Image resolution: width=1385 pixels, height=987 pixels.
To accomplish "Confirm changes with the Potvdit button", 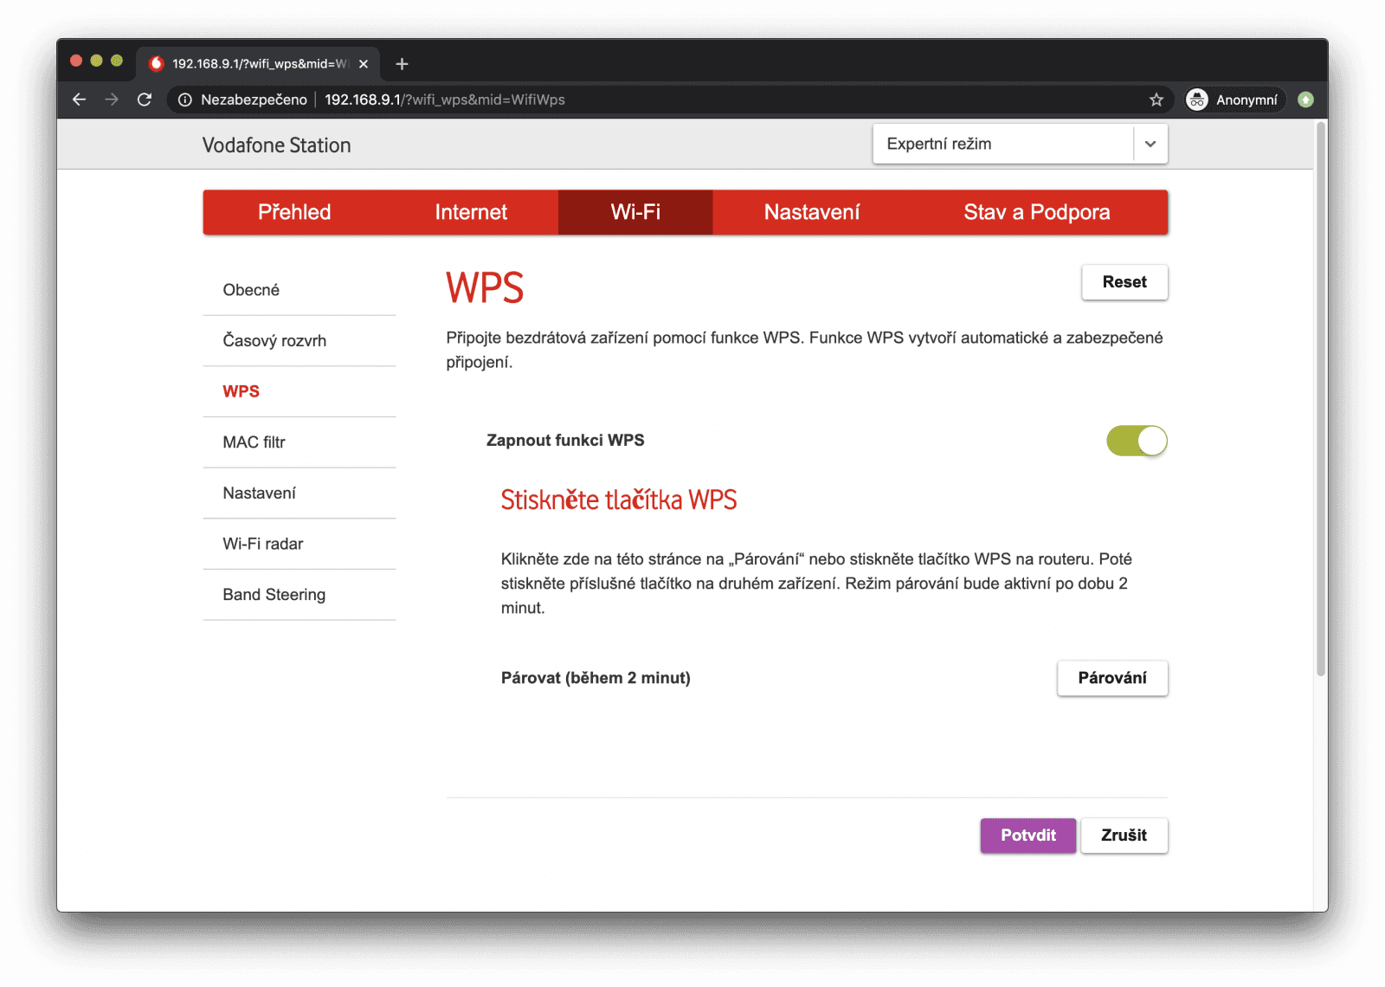I will point(1027,835).
